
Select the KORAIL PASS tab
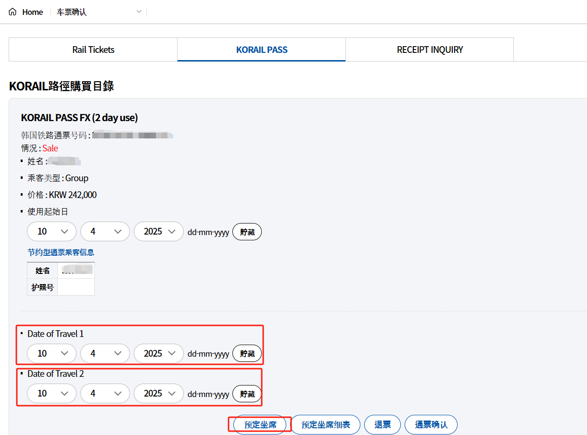(x=262, y=50)
